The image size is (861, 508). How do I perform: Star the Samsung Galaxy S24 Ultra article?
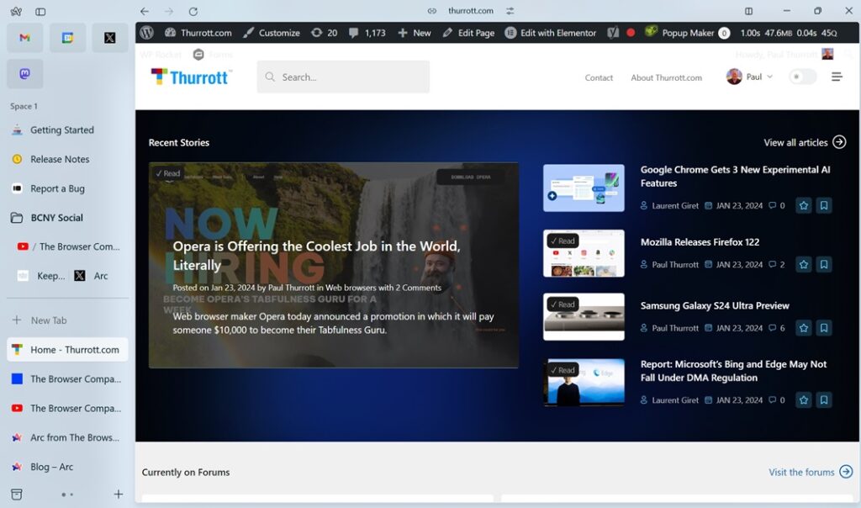click(804, 328)
